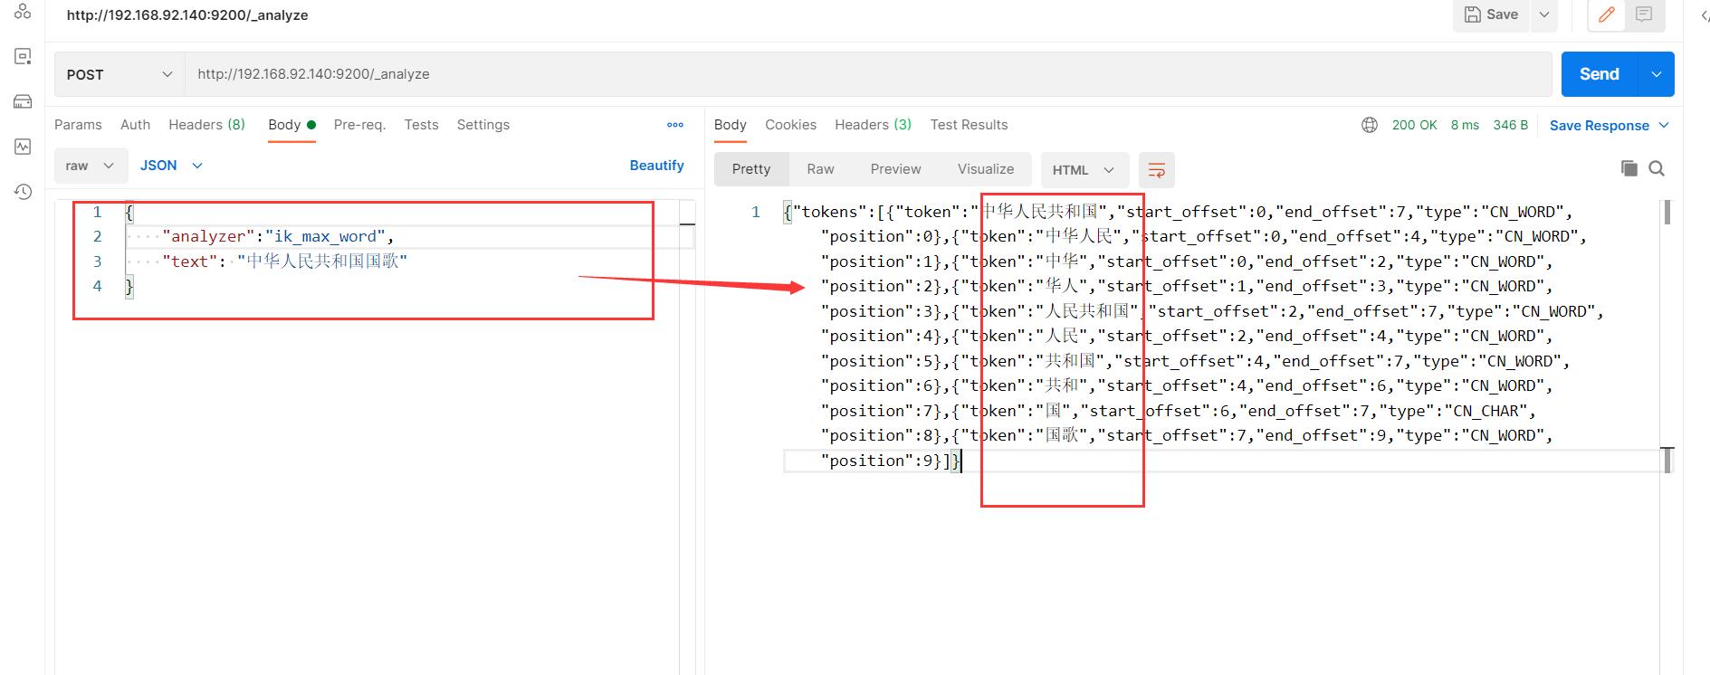
Task: Send the request
Action: tap(1599, 74)
